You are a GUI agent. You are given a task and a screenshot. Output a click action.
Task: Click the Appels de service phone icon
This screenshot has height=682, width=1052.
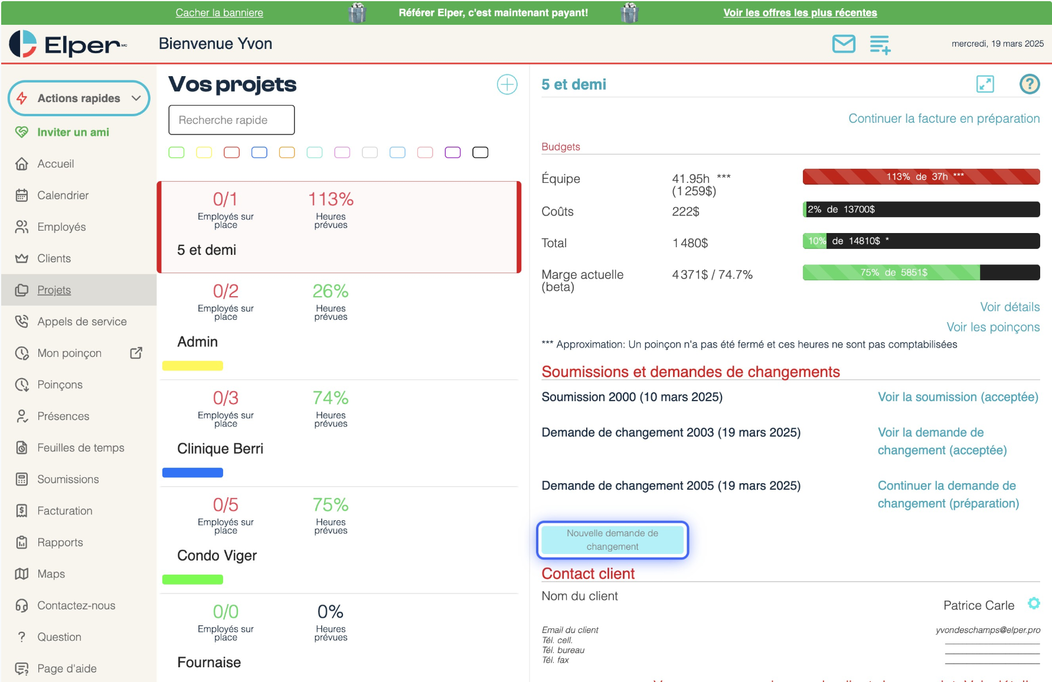pos(22,322)
